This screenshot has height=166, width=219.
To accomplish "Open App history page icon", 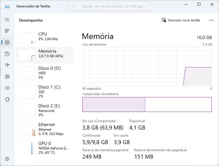I will (7, 54).
